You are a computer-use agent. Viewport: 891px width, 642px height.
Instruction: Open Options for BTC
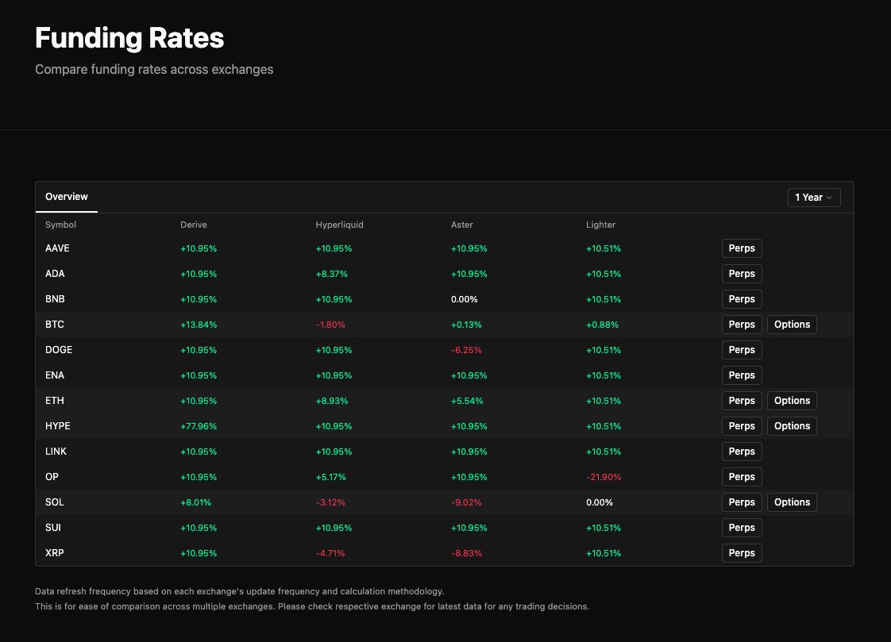tap(792, 325)
